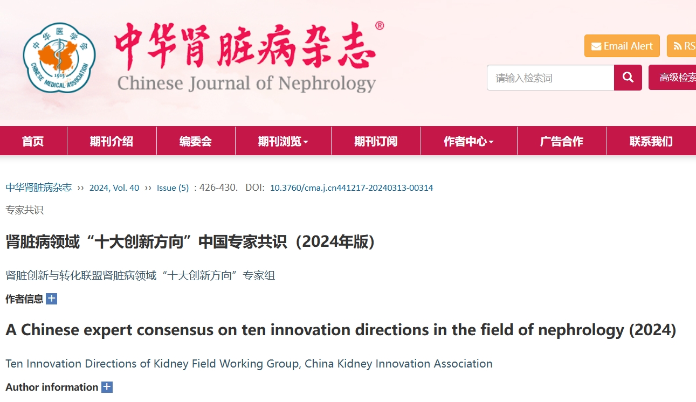Open the 作者中心 dropdown menu

point(468,141)
